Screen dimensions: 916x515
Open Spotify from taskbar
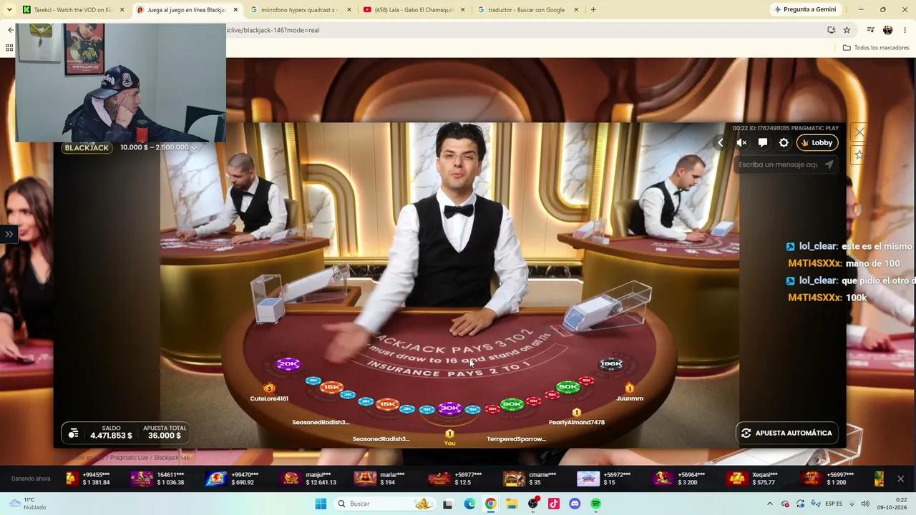coord(595,504)
